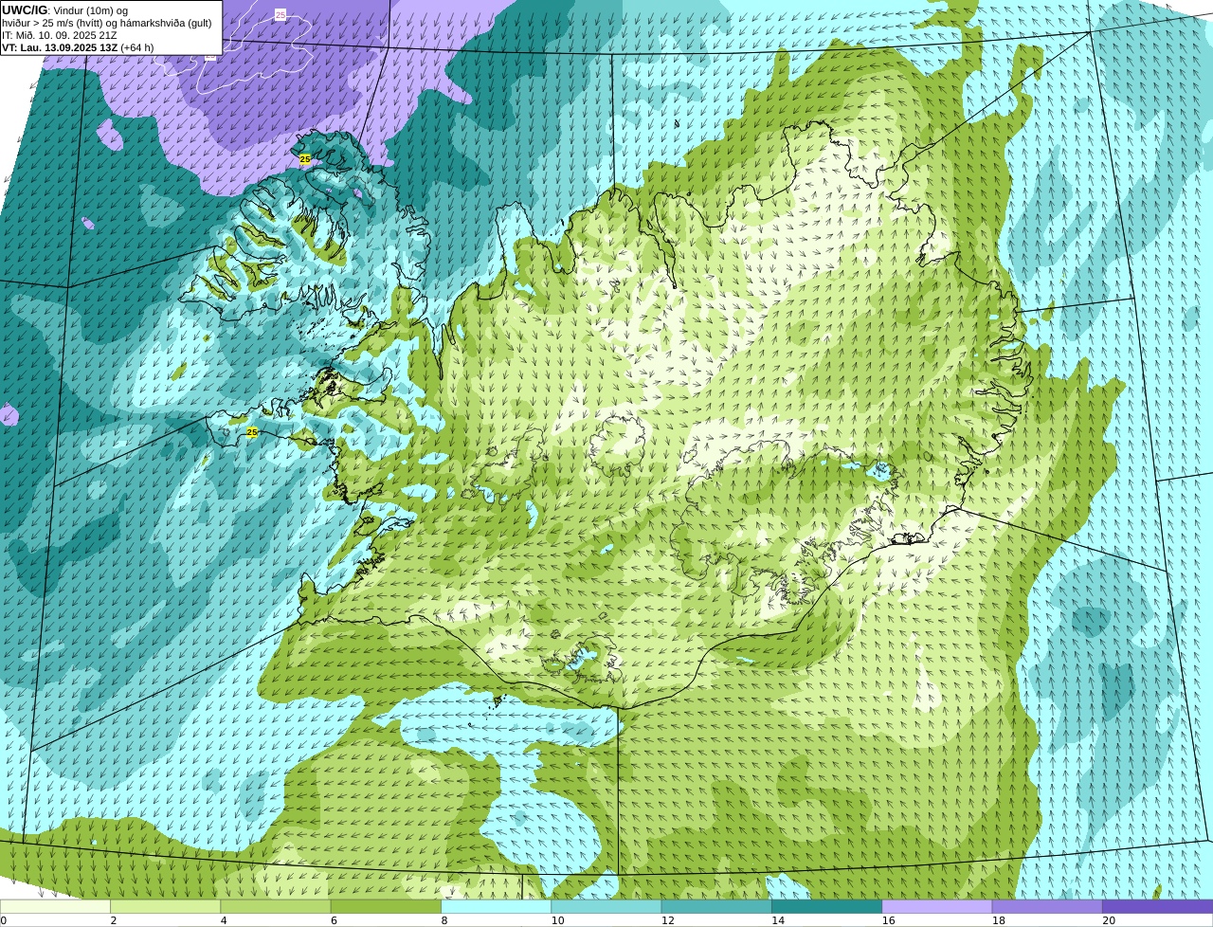Click the dark teal 14–16 m/s legend swatch

(x=826, y=906)
